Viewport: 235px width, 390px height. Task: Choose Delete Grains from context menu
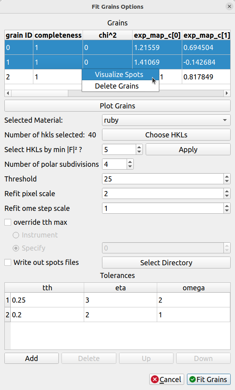click(x=120, y=86)
